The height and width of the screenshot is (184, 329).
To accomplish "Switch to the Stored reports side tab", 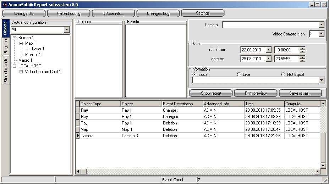I will pos(6,71).
